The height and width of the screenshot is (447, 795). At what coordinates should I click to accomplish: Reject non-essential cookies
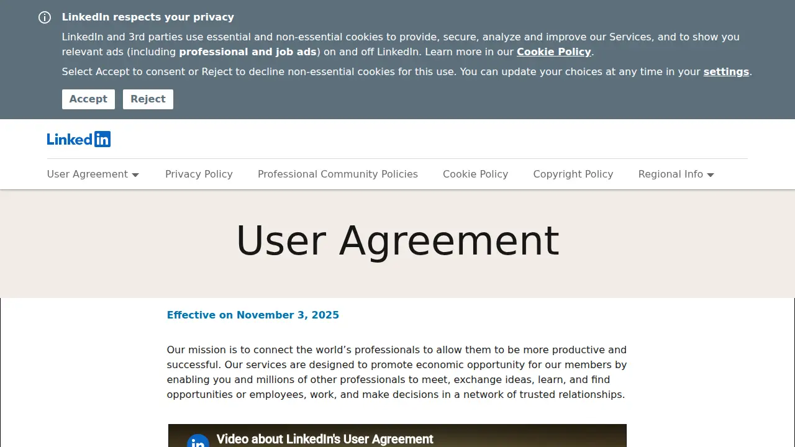[148, 99]
